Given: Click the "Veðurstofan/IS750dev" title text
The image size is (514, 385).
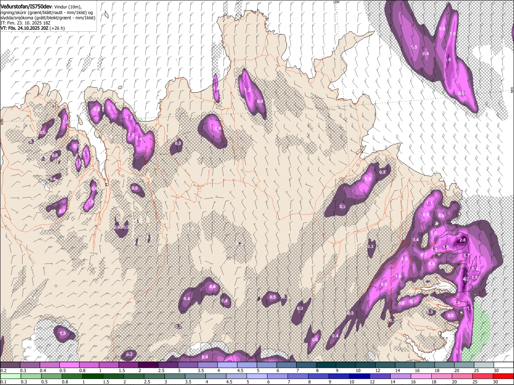Looking at the screenshot, I should point(26,6).
